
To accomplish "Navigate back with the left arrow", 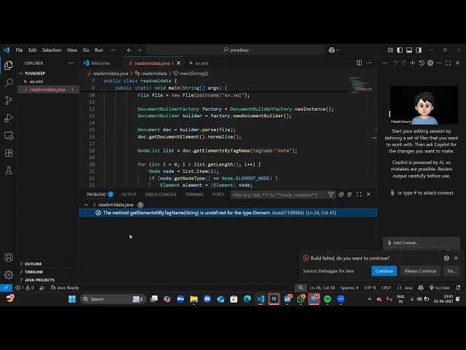I will 130,50.
